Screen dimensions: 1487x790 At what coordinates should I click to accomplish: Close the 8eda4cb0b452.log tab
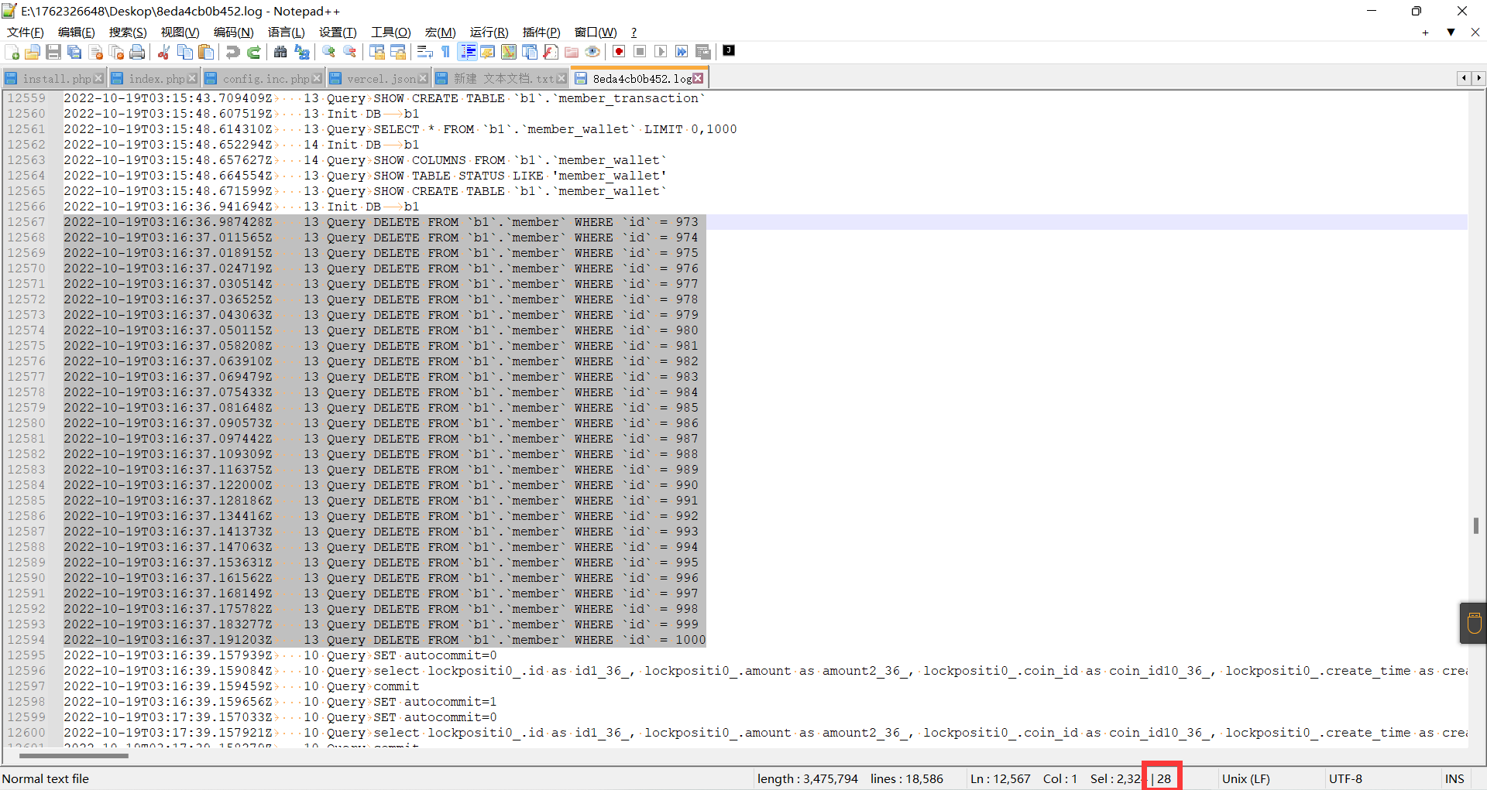click(699, 78)
